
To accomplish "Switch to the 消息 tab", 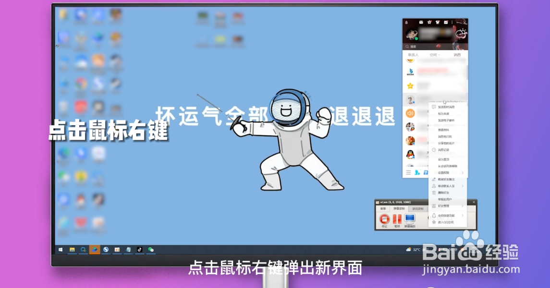I will (x=457, y=55).
